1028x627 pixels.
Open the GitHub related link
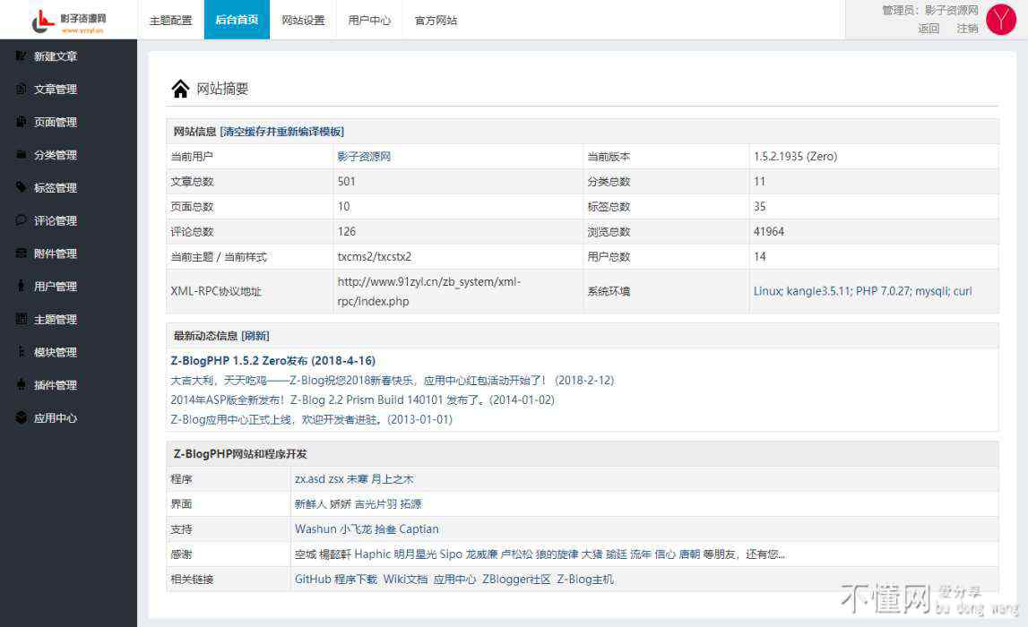(x=313, y=580)
